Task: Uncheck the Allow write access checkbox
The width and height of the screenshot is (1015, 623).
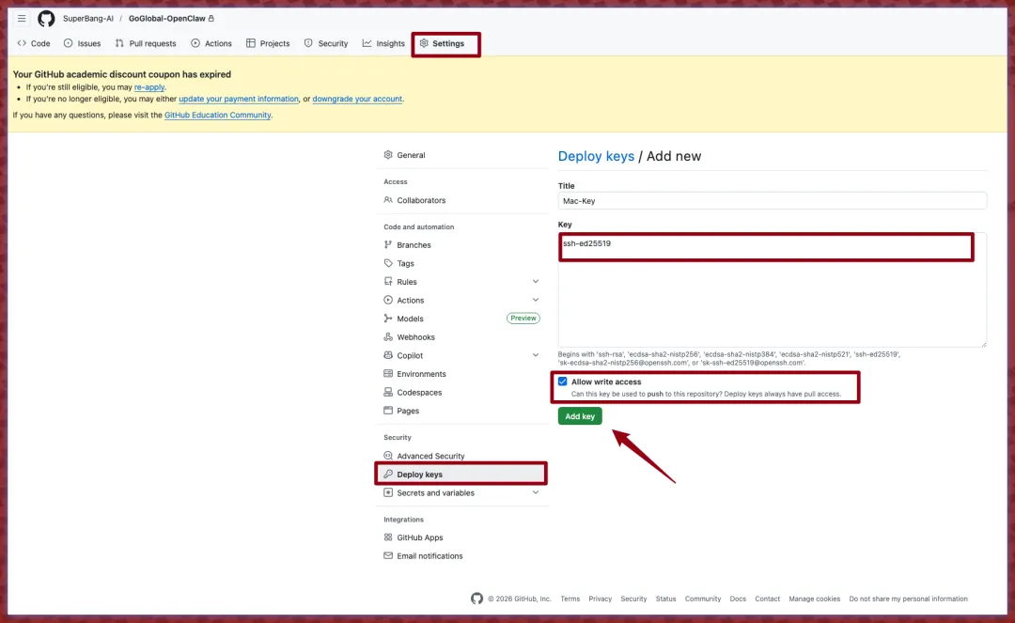Action: tap(563, 382)
